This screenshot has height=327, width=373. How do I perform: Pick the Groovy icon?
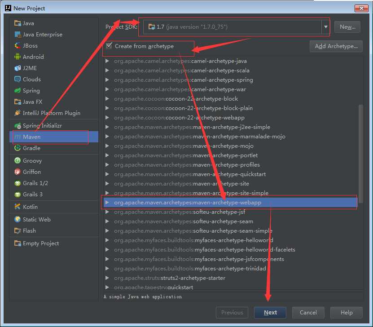tap(18, 160)
